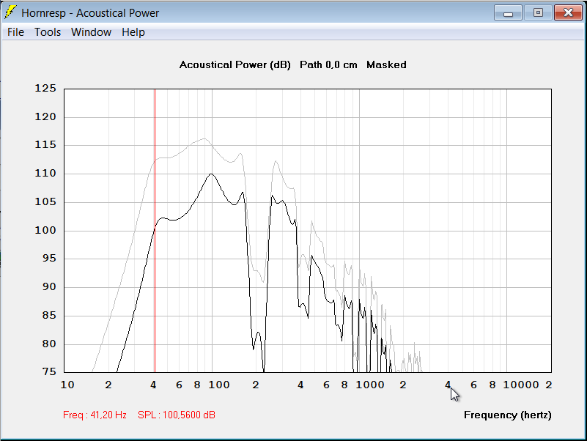Screen dimensions: 587x441
Task: Click the chart title 'Acoustical Power (dB)'
Action: tap(235, 64)
